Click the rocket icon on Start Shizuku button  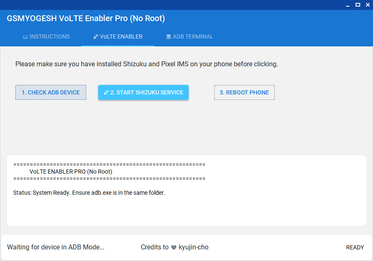[x=106, y=93]
